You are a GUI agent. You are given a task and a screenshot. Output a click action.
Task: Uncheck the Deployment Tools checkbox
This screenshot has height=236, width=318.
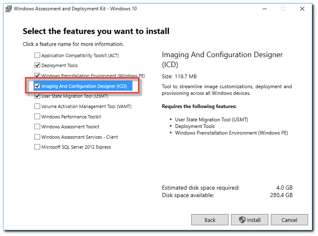[x=37, y=65]
